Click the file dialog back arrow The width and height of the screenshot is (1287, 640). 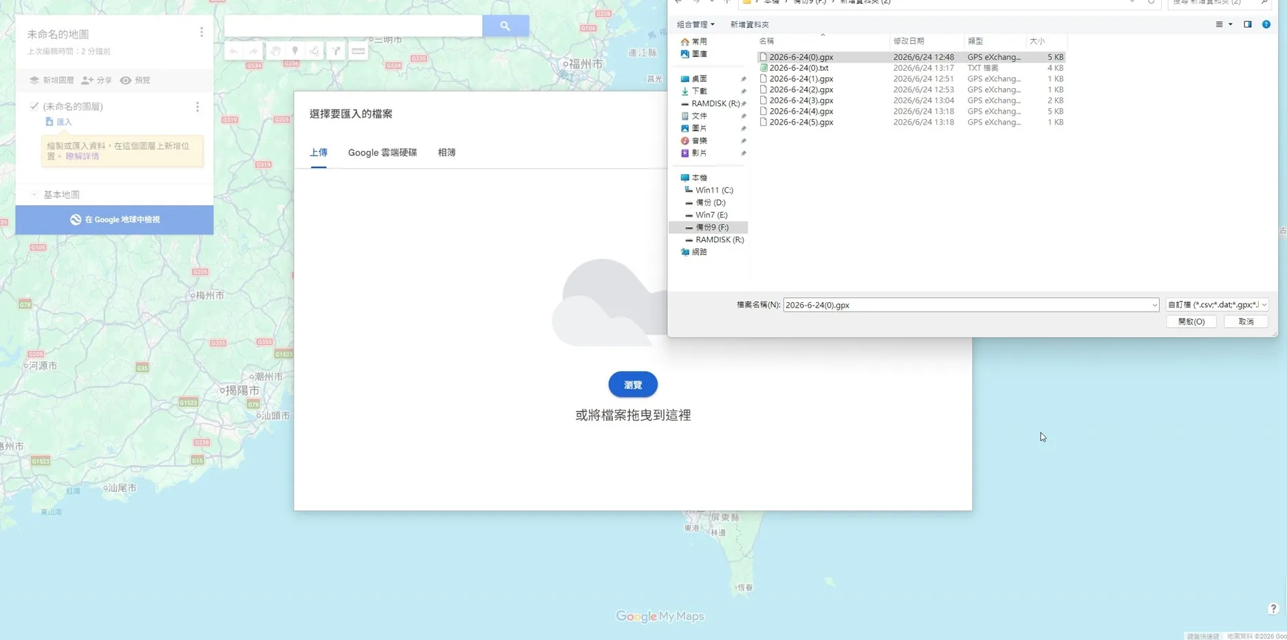679,2
